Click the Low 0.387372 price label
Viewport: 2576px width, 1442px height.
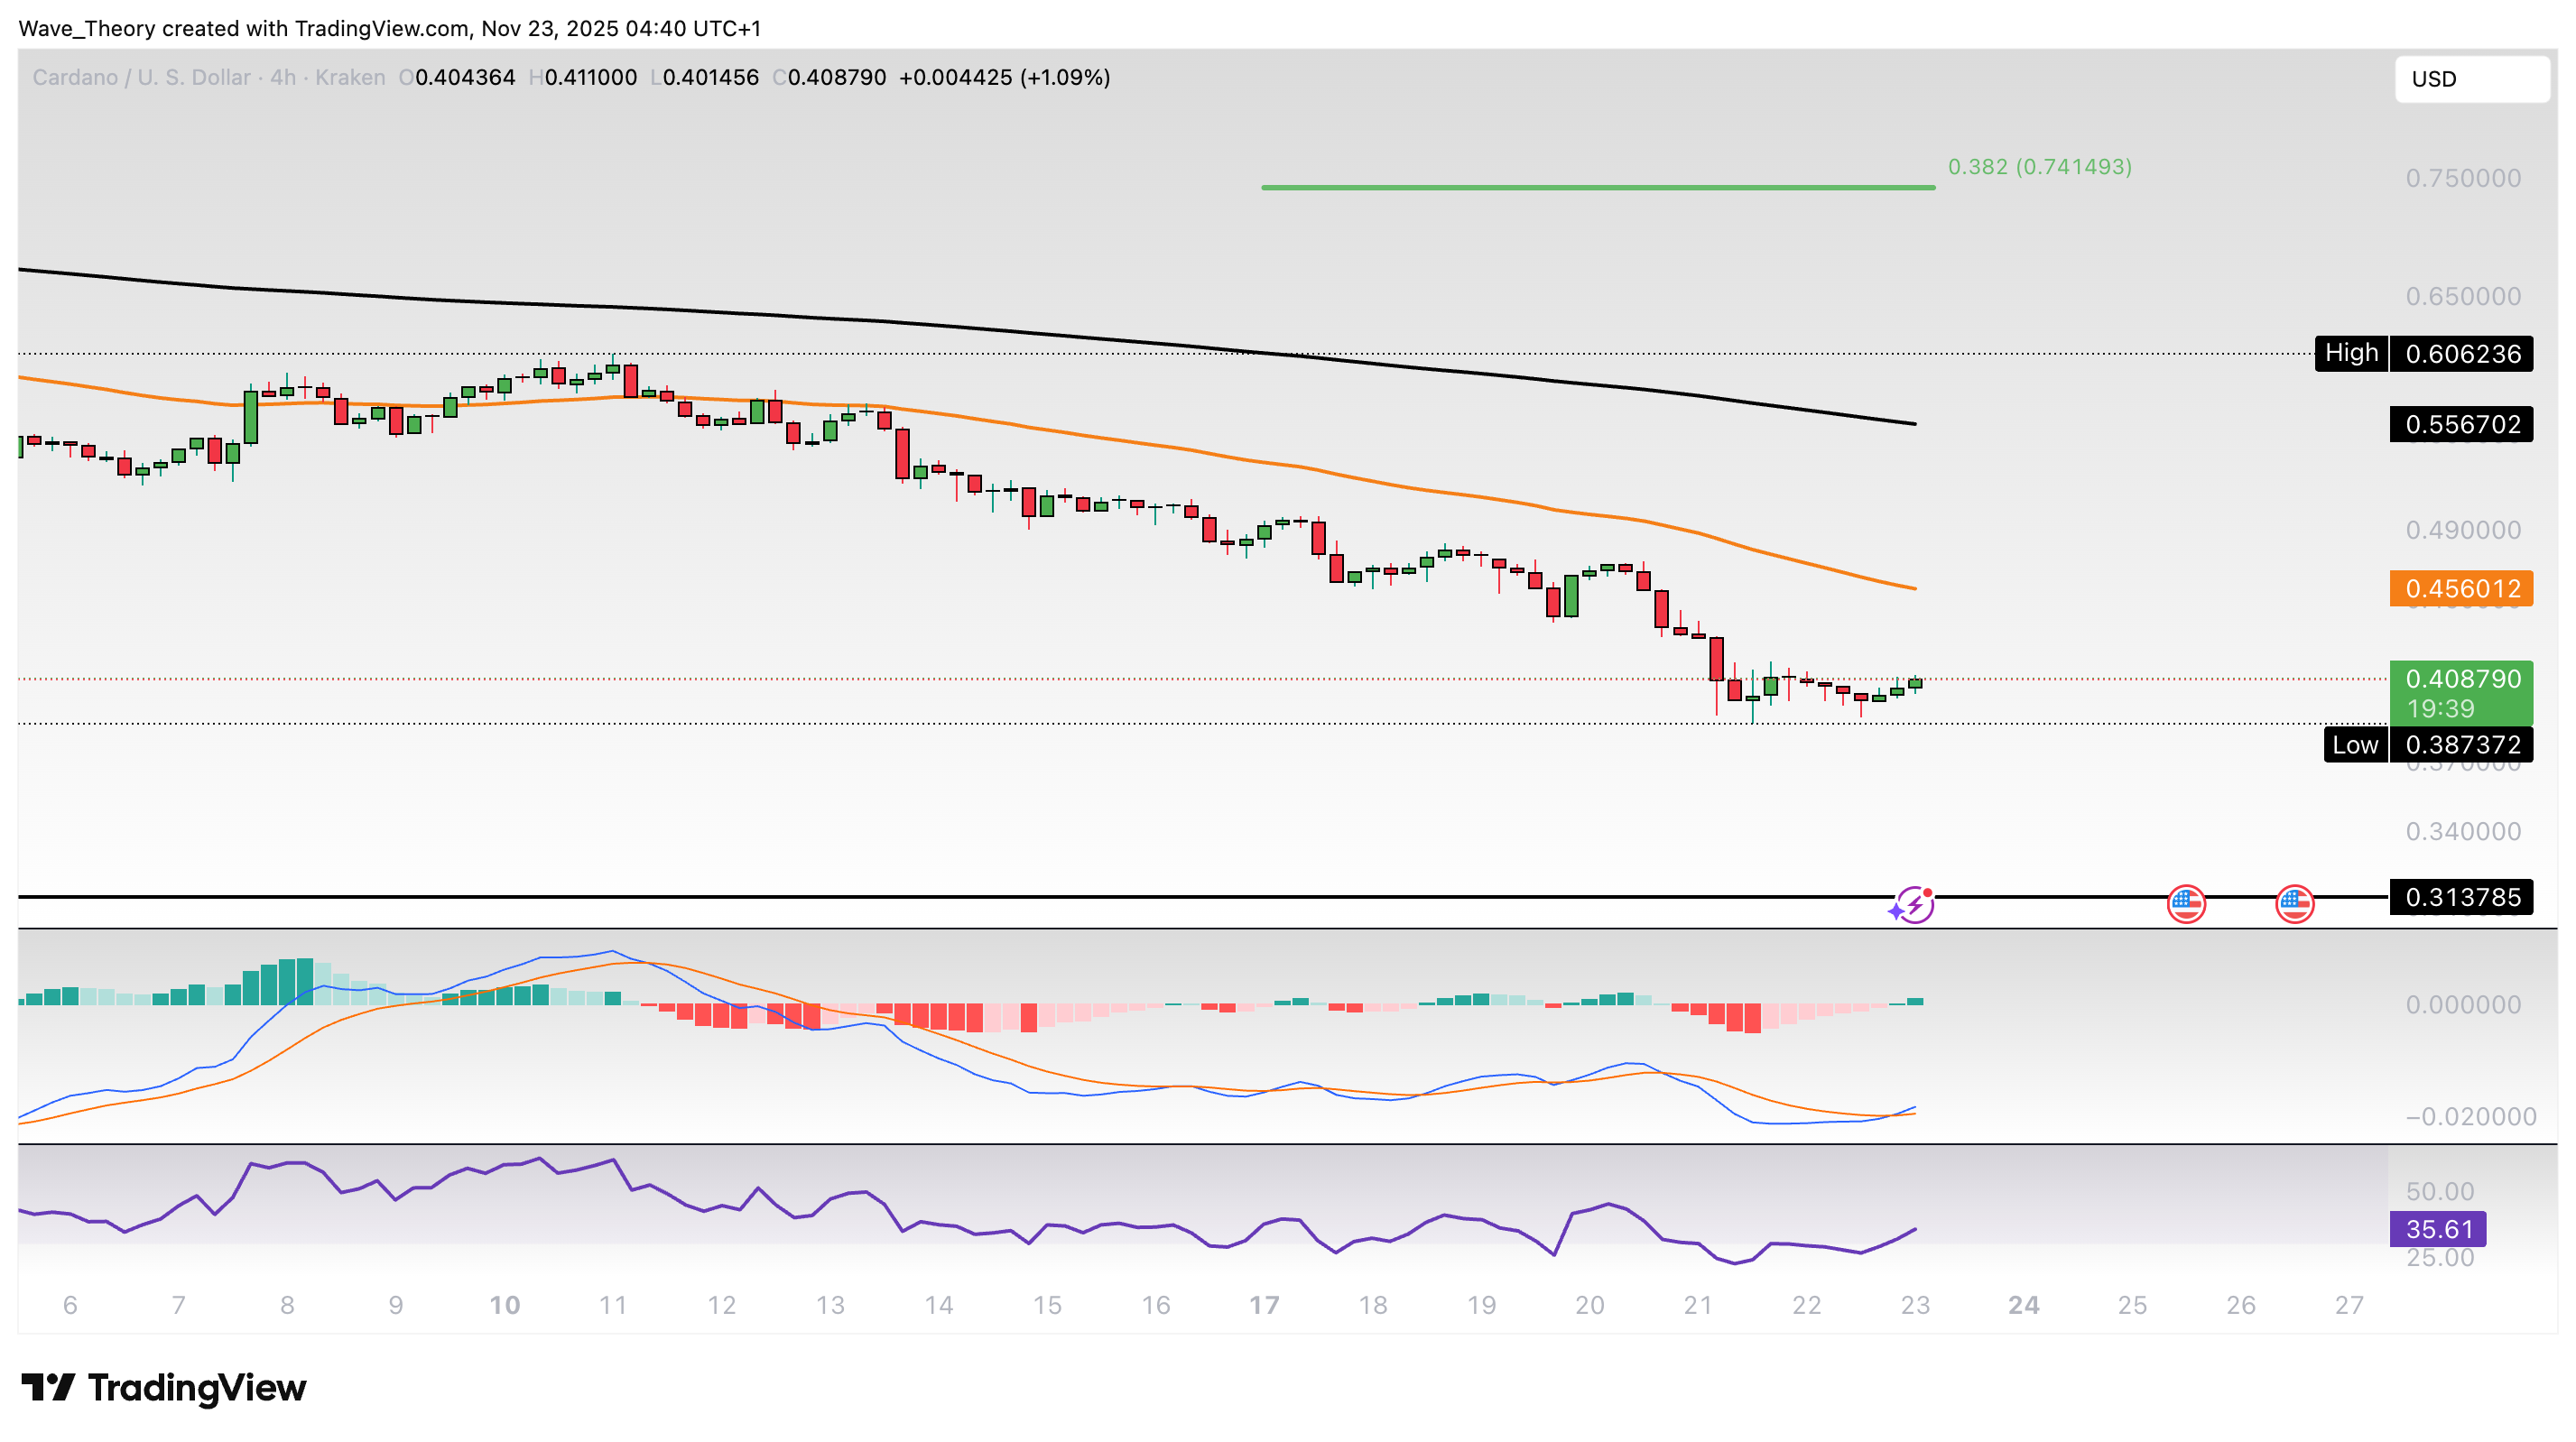[x=2427, y=745]
